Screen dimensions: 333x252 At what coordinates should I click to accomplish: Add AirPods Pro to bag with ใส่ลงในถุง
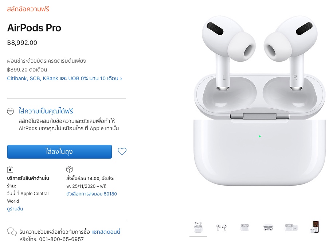pos(59,152)
